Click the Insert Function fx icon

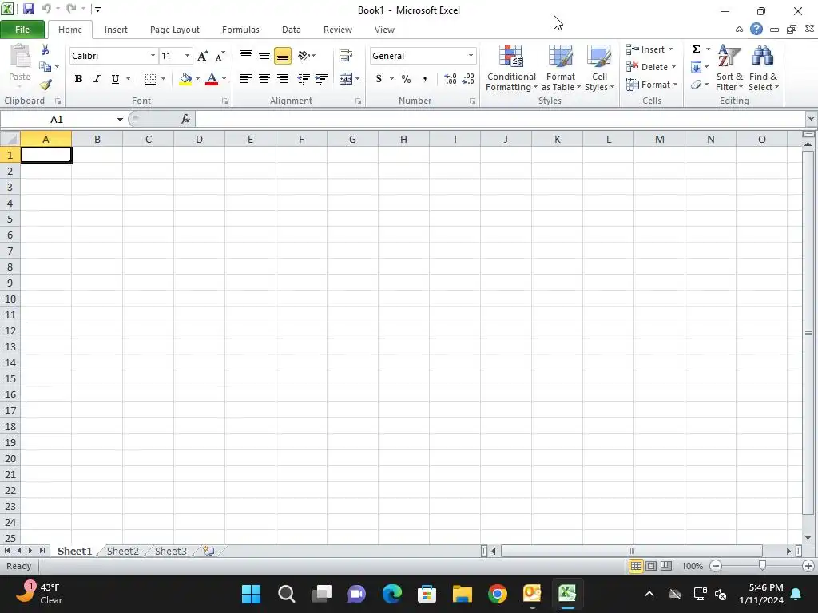click(x=185, y=120)
